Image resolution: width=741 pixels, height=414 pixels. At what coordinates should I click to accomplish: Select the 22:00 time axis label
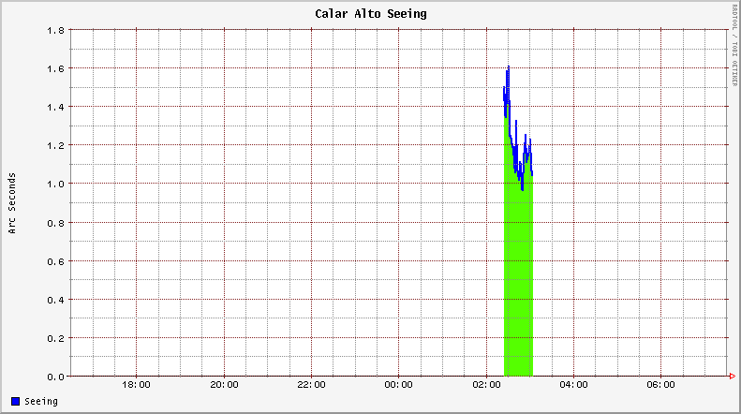pyautogui.click(x=311, y=385)
